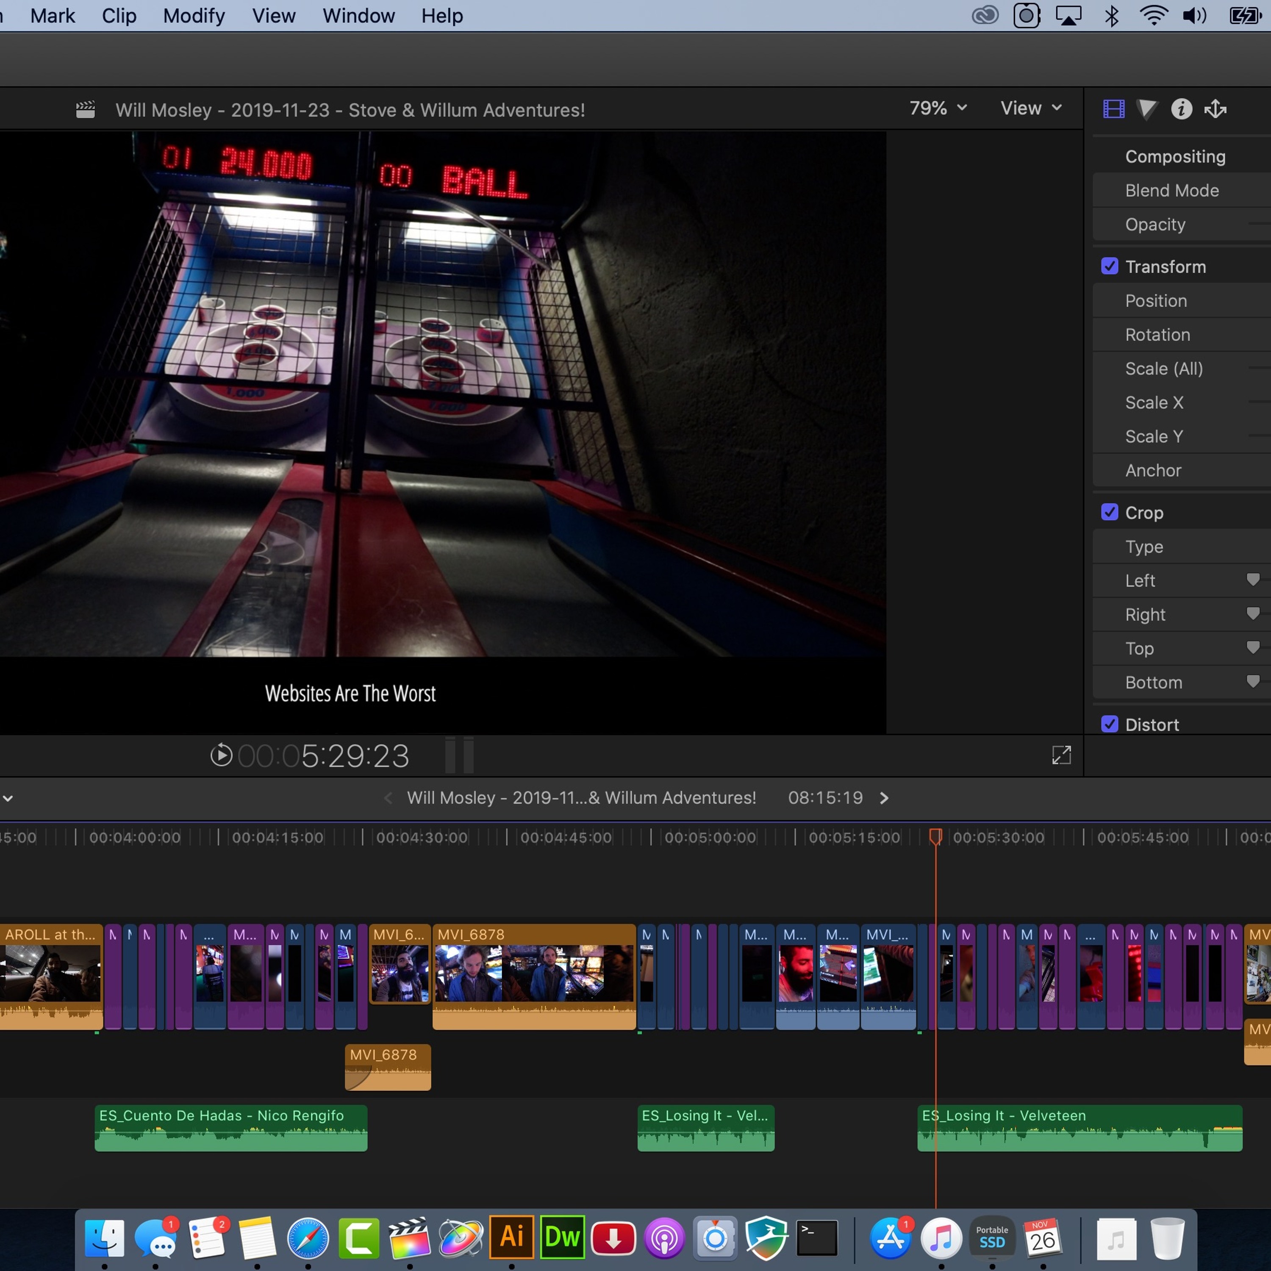This screenshot has height=1271, width=1271.
Task: Launch Adobe Illustrator from the Dock
Action: tap(511, 1237)
